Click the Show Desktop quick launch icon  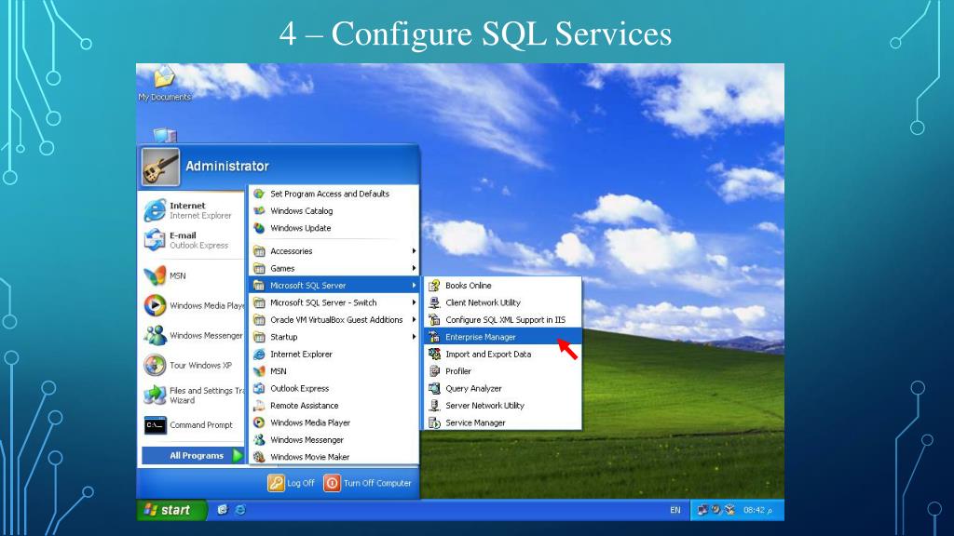click(x=223, y=510)
